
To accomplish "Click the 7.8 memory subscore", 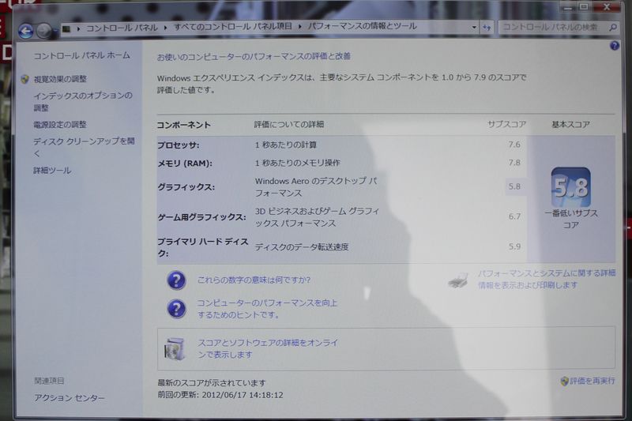I will (x=514, y=163).
